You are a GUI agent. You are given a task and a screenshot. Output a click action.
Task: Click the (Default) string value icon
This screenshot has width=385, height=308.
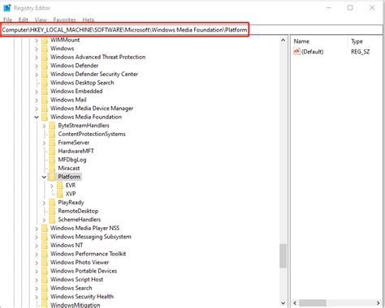296,52
